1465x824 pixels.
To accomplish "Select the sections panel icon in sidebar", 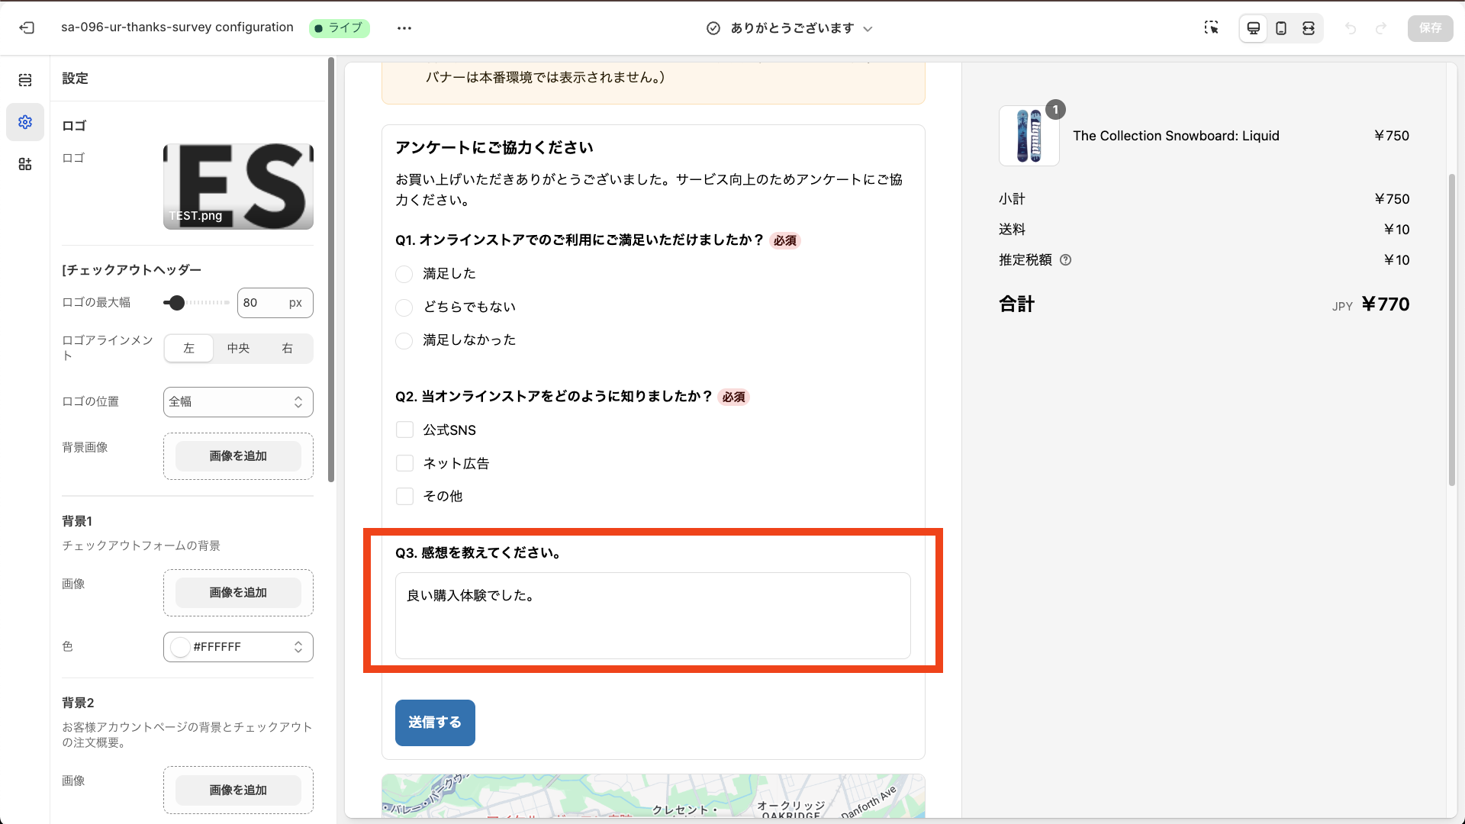I will click(24, 79).
